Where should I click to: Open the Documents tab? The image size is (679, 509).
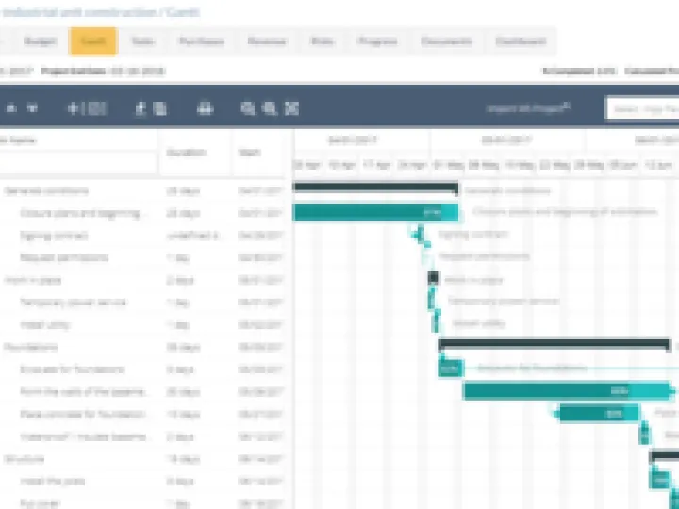(446, 41)
